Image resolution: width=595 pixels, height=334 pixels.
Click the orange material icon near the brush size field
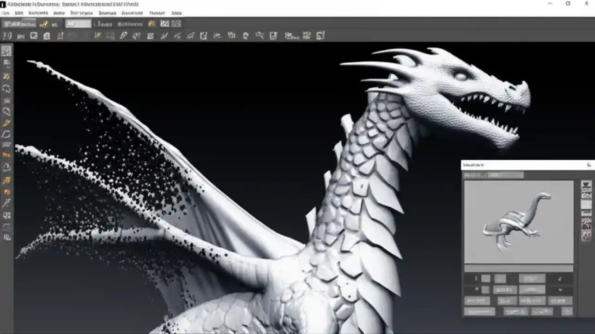coord(152,24)
